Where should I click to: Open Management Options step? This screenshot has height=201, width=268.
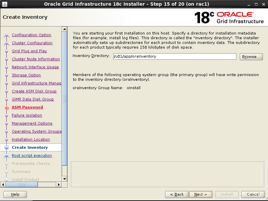(32, 123)
